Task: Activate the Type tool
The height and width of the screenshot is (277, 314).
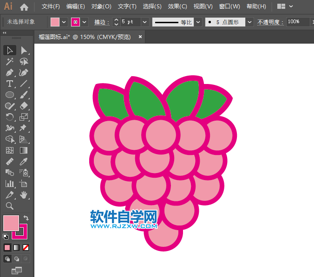Action: (x=10, y=84)
